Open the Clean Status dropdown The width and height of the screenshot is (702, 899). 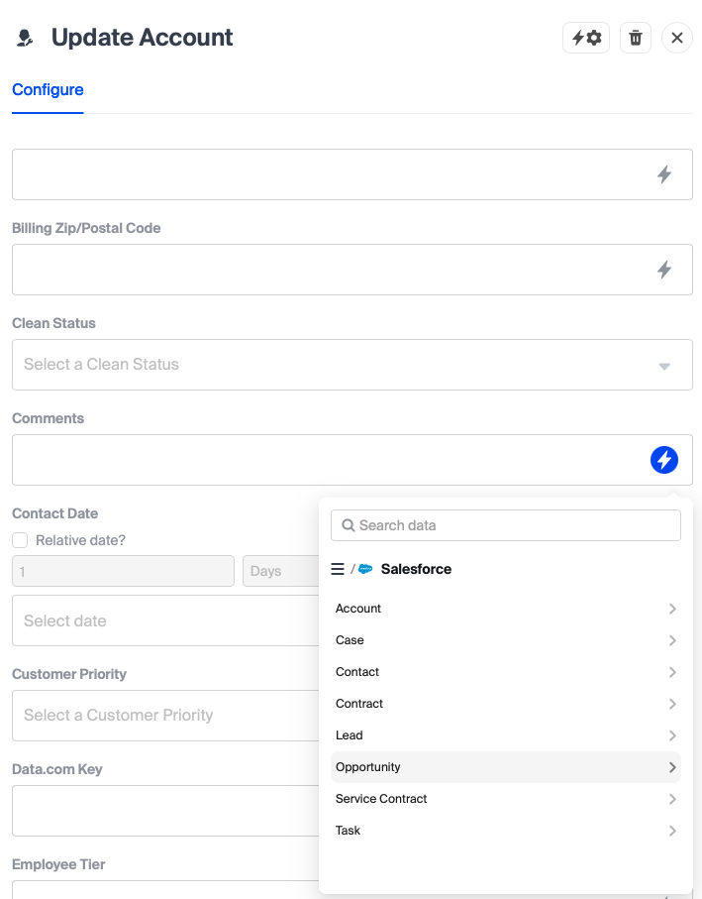coord(351,365)
